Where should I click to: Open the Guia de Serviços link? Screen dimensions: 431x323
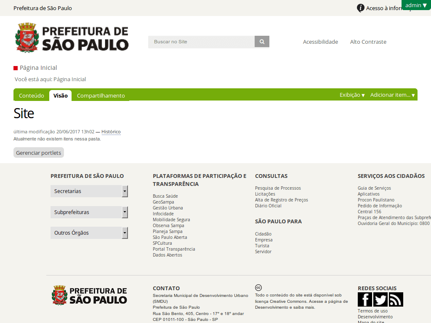tap(374, 188)
